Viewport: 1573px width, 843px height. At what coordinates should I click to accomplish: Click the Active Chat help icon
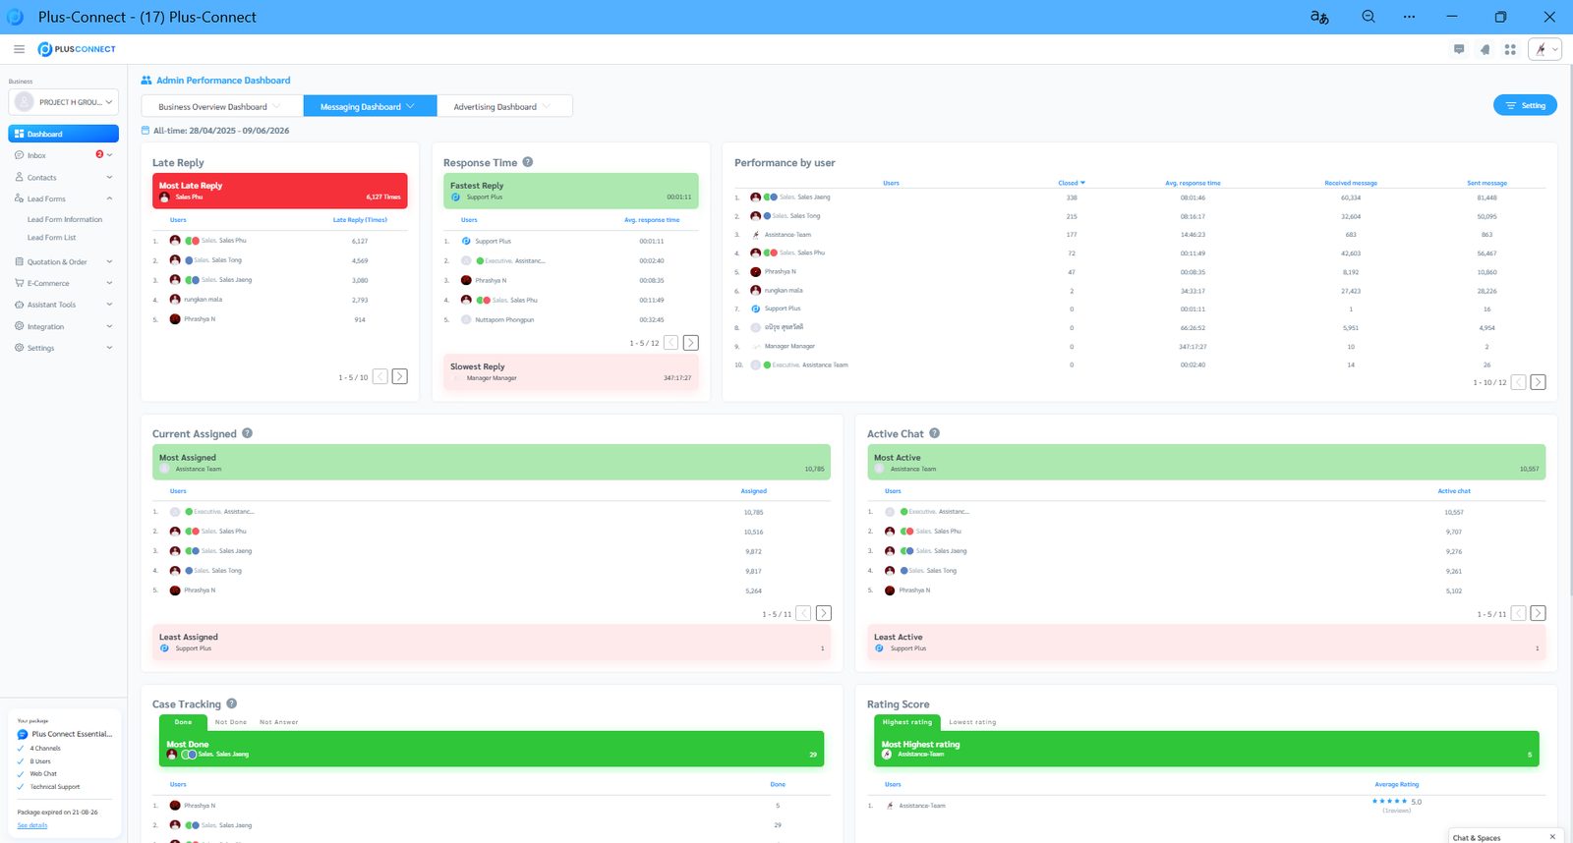click(x=935, y=433)
